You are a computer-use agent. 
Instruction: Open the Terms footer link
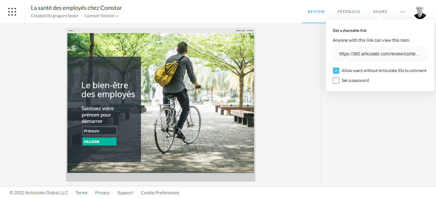pyautogui.click(x=81, y=193)
